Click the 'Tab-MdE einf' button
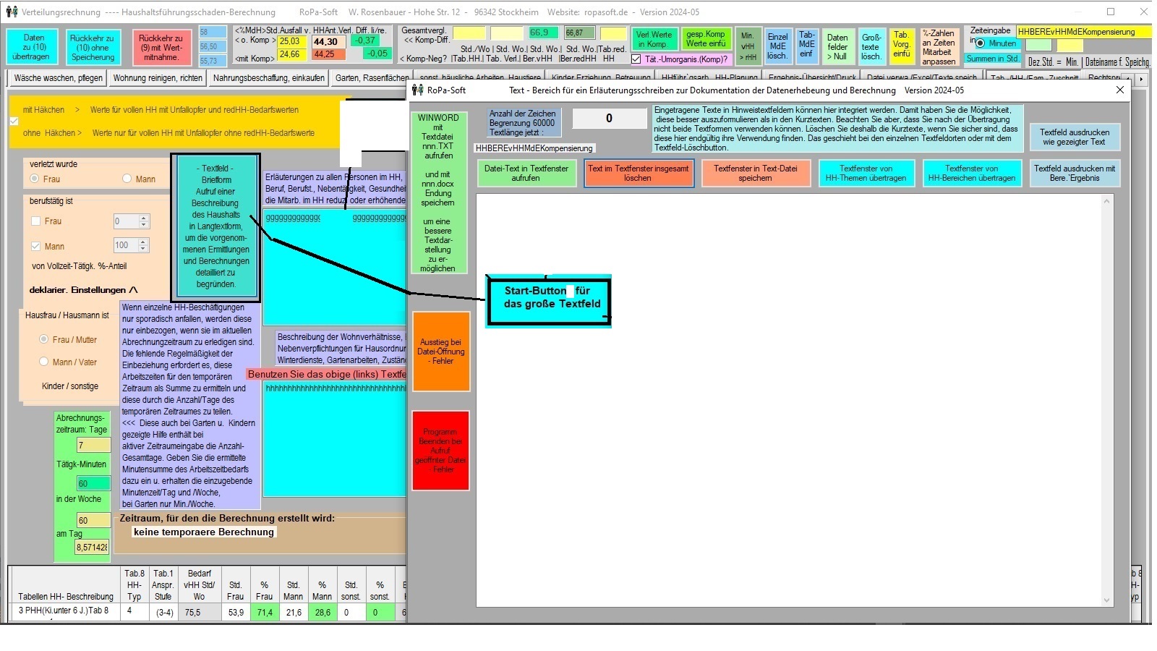This screenshot has width=1157, height=651. tap(806, 46)
